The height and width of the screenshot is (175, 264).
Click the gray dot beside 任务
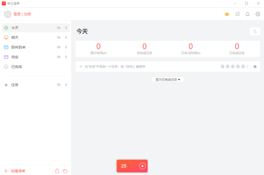(x=6, y=85)
